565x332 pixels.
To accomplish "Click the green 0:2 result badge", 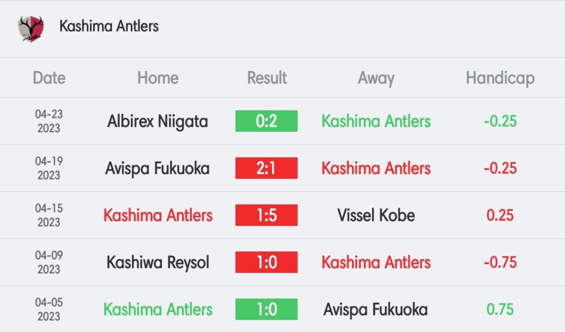I will (x=266, y=121).
